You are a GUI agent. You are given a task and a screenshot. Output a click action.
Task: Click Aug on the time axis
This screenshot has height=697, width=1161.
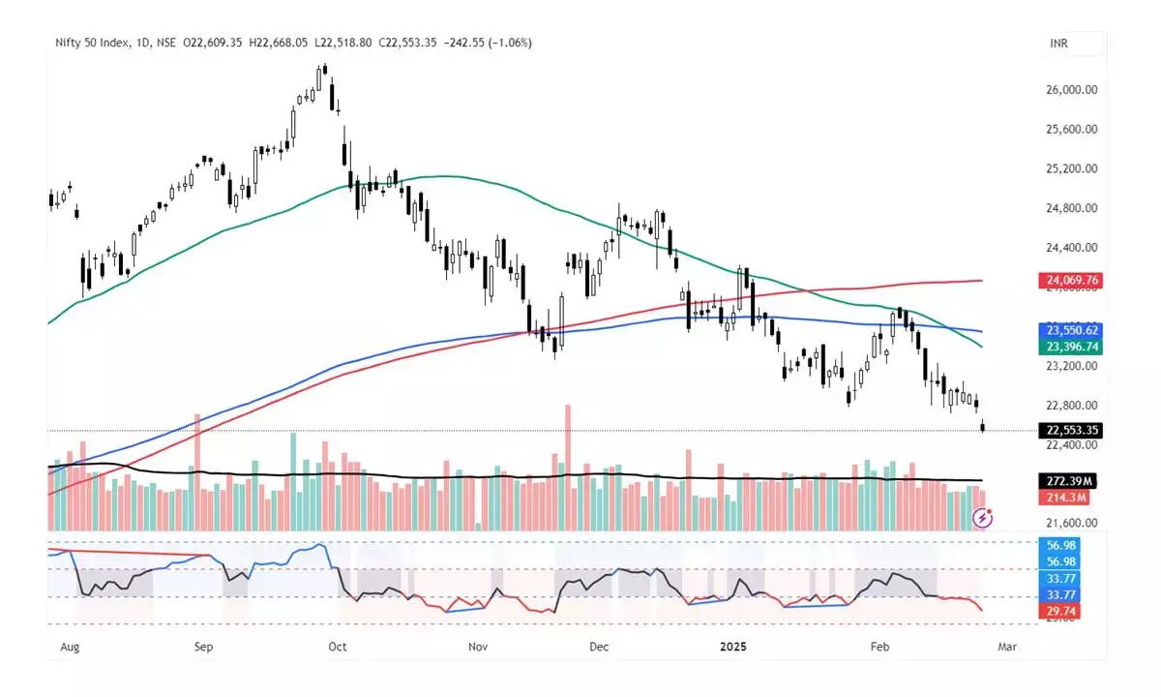(71, 646)
